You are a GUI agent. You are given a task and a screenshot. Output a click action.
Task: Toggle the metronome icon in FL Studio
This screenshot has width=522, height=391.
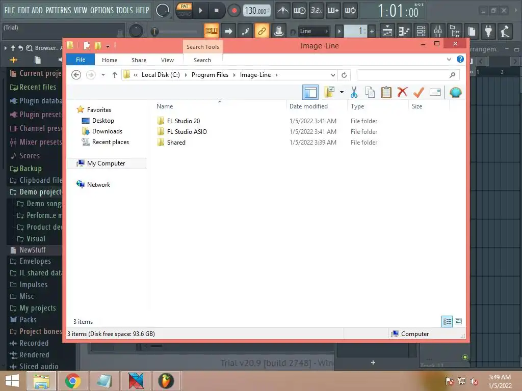[x=283, y=11]
